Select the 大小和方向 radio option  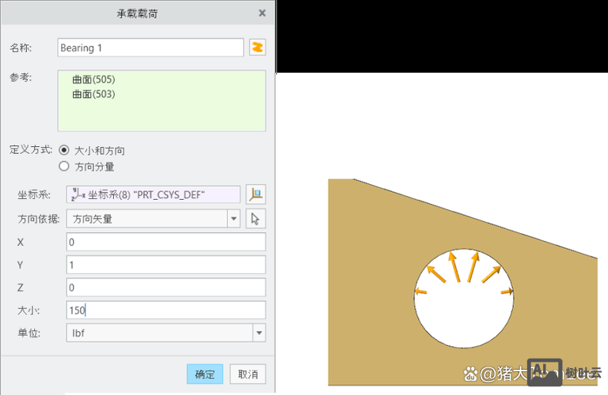tap(64, 150)
